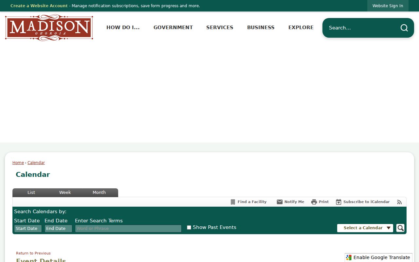
Task: Click the Google Translate logo icon
Action: pos(349,258)
